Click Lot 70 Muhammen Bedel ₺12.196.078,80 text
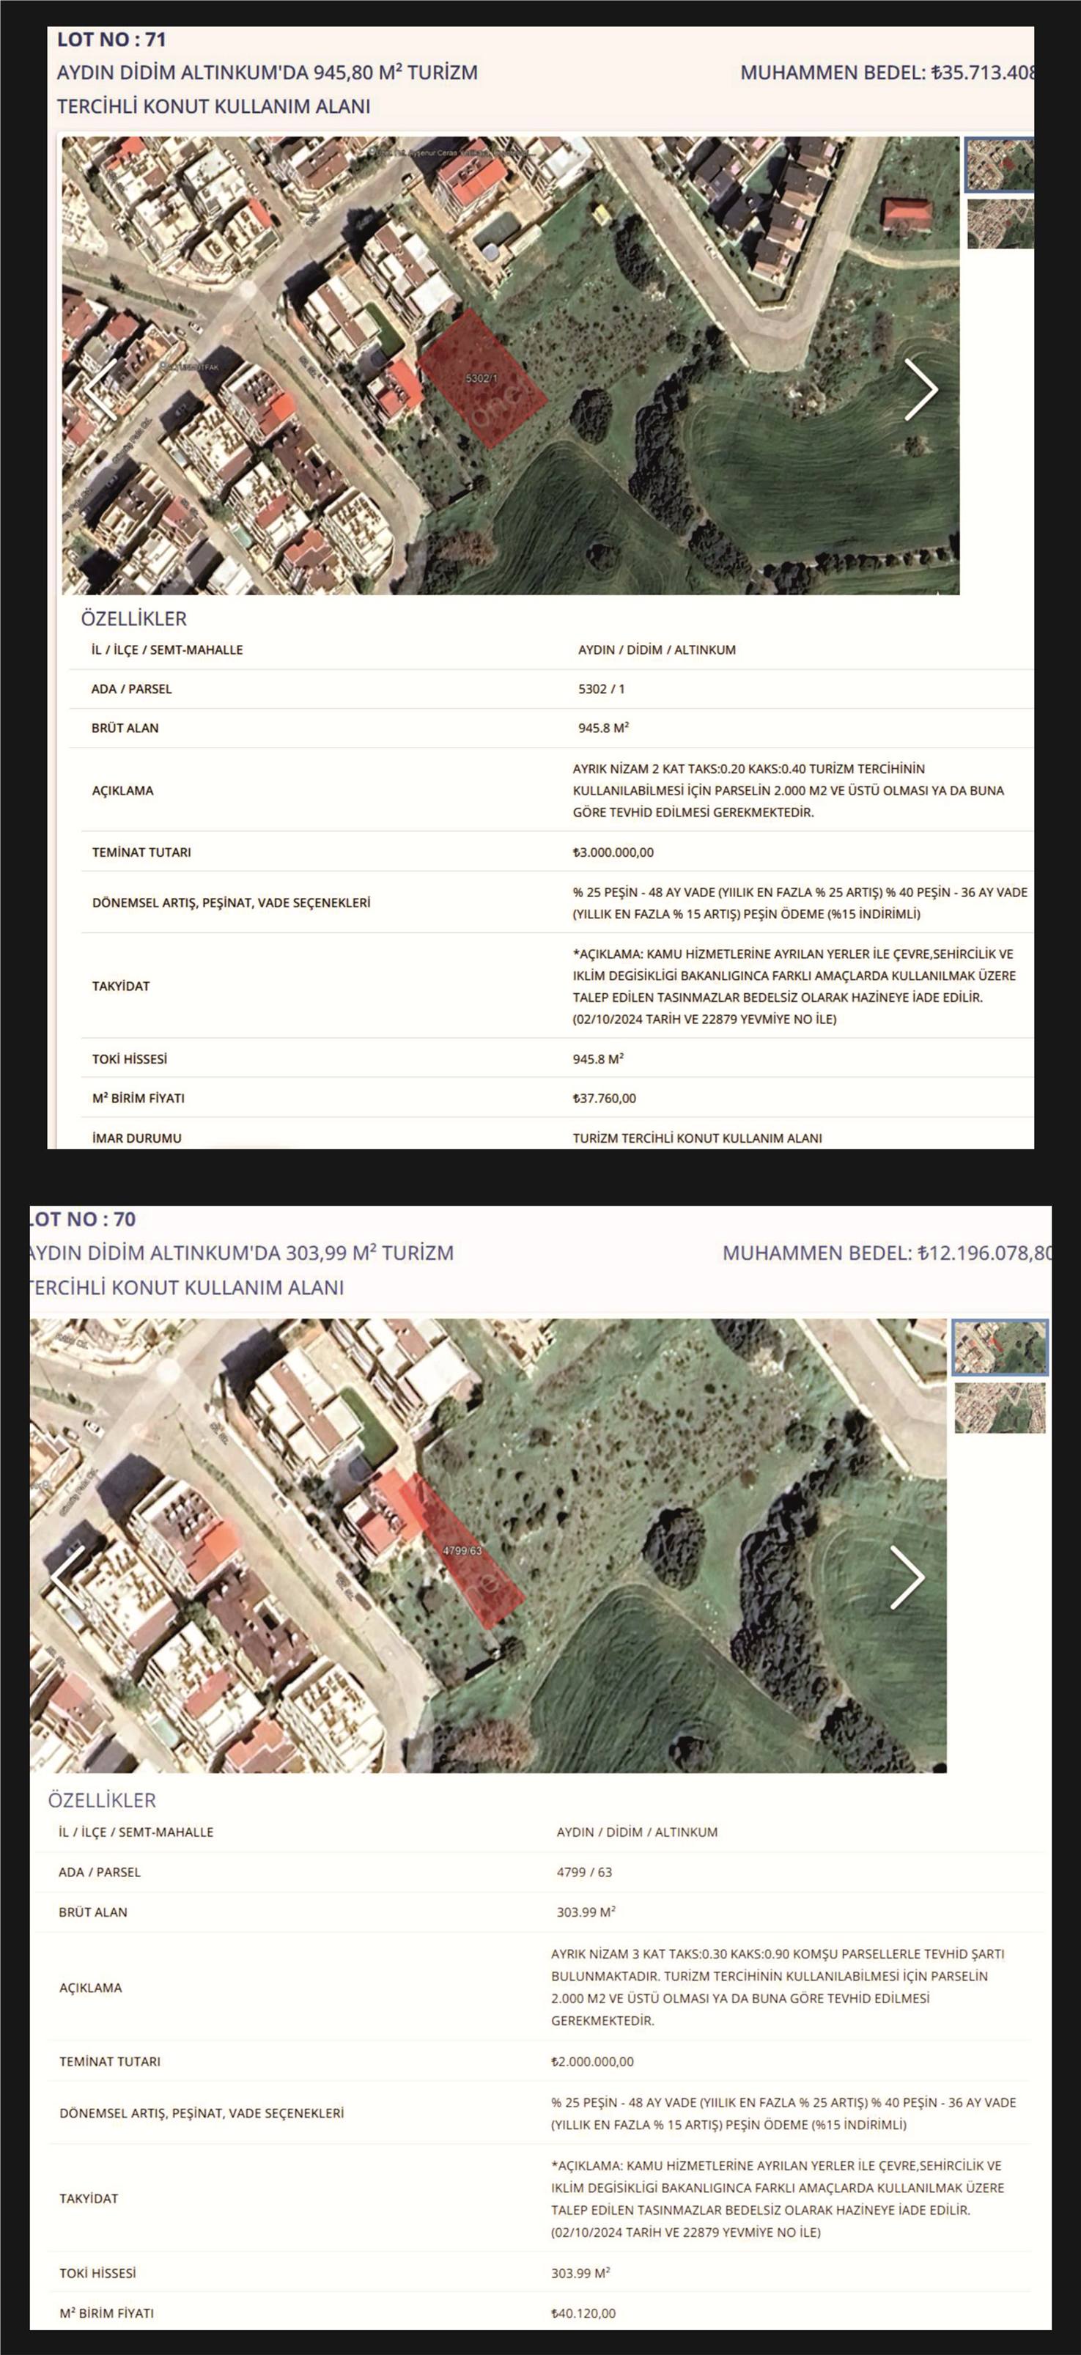The height and width of the screenshot is (2355, 1081). 885,1253
